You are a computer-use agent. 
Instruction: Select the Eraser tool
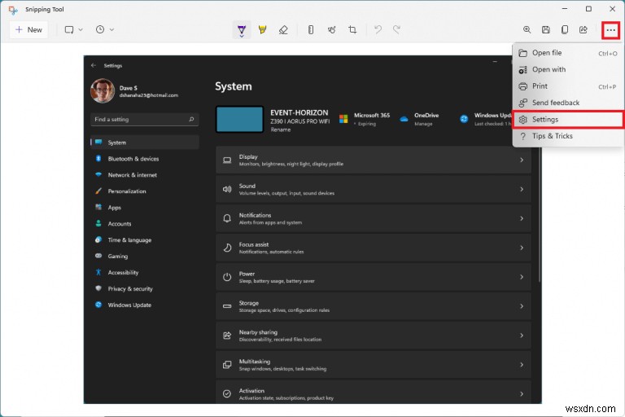(x=283, y=29)
